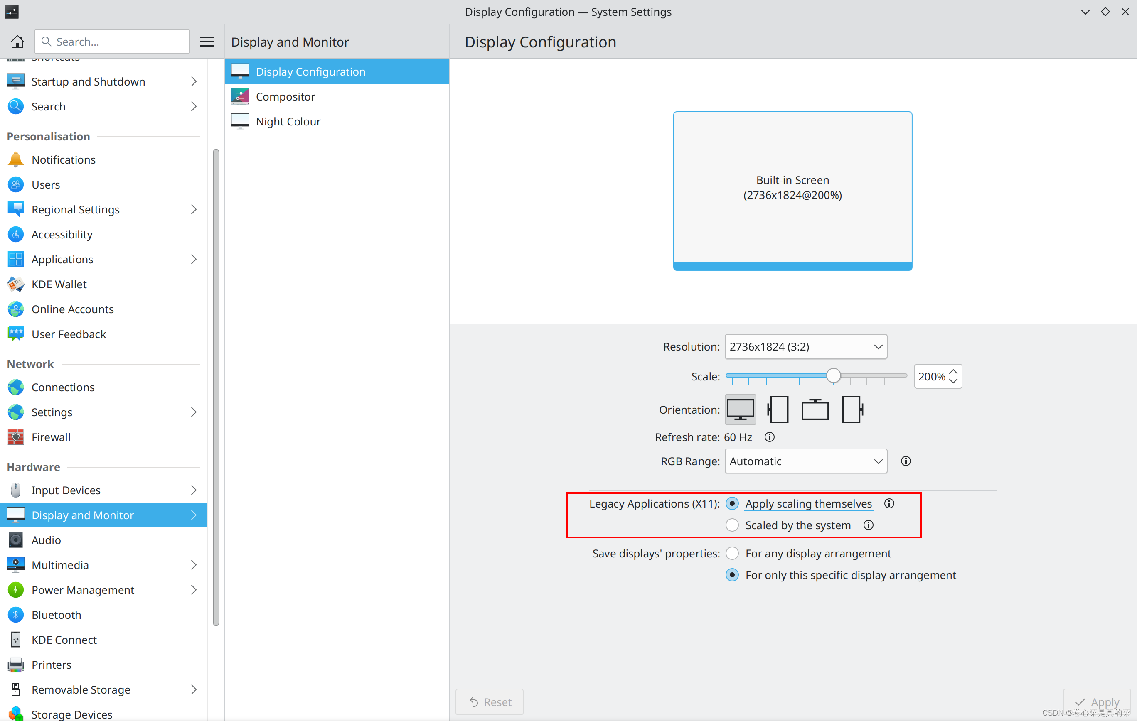The width and height of the screenshot is (1137, 721).
Task: Open User Feedback icon
Action: [x=15, y=334]
